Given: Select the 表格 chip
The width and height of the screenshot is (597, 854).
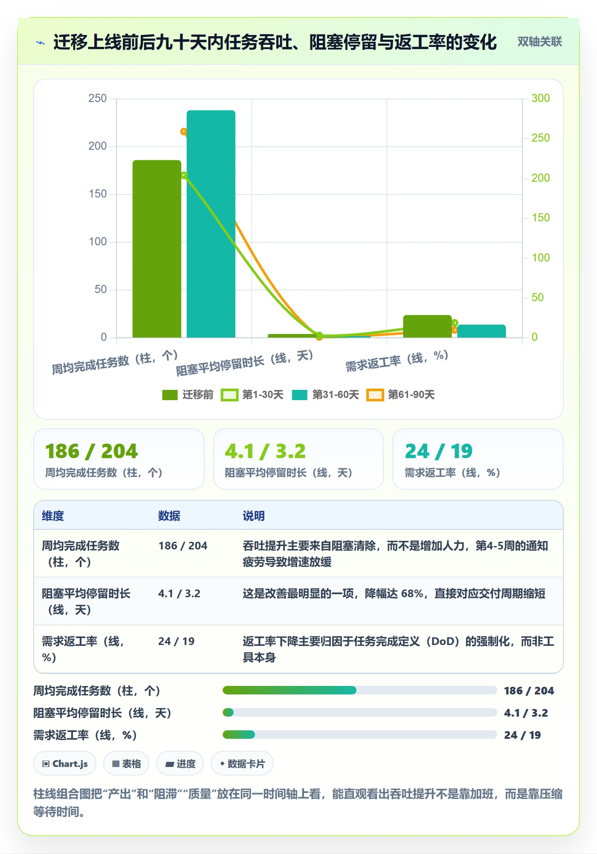Looking at the screenshot, I should 126,764.
